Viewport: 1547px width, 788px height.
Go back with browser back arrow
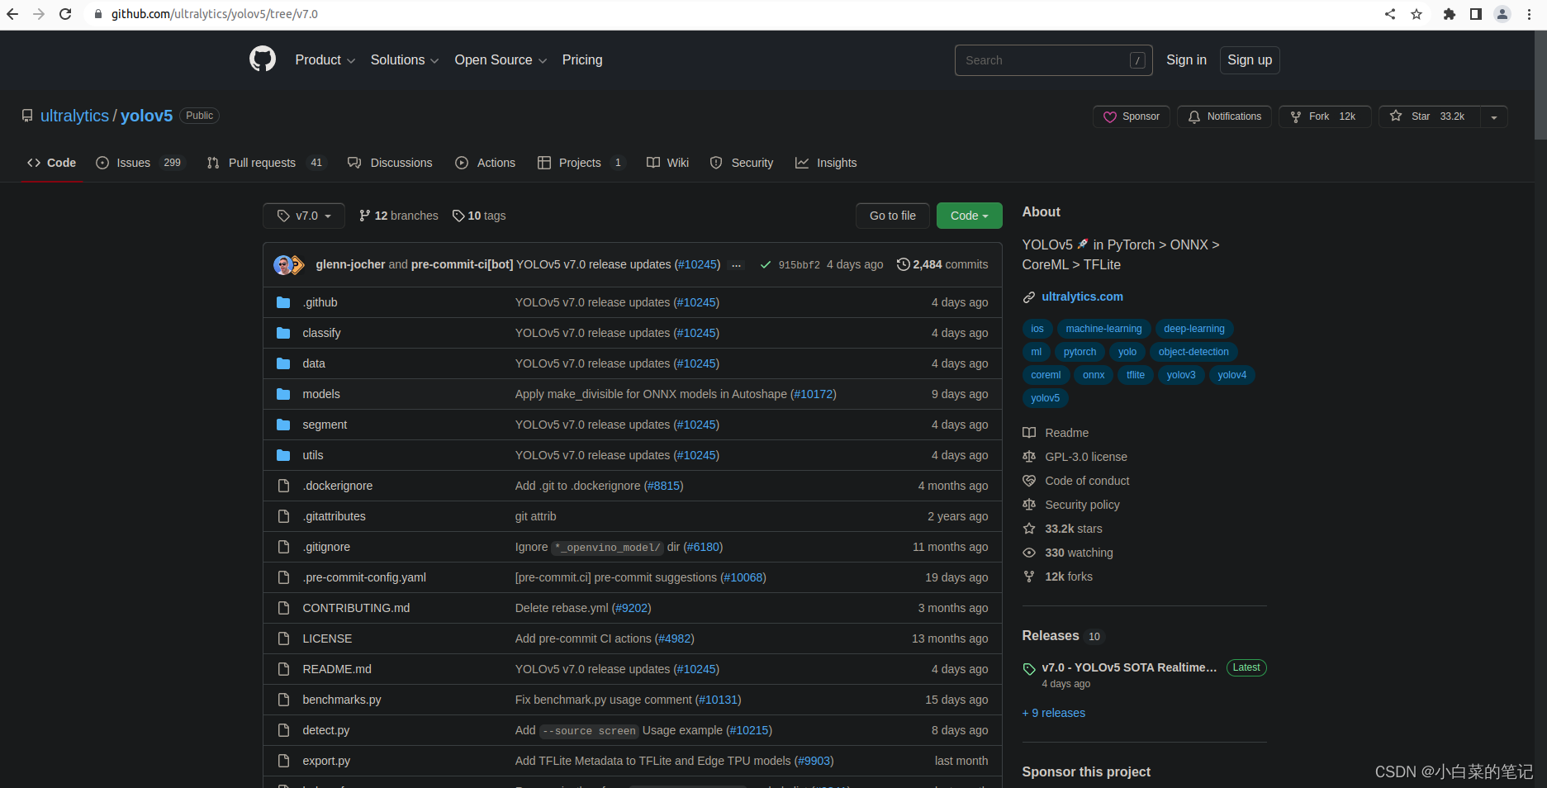click(x=12, y=14)
